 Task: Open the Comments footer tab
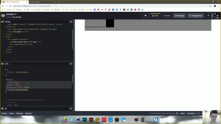pyautogui.click(x=19, y=113)
